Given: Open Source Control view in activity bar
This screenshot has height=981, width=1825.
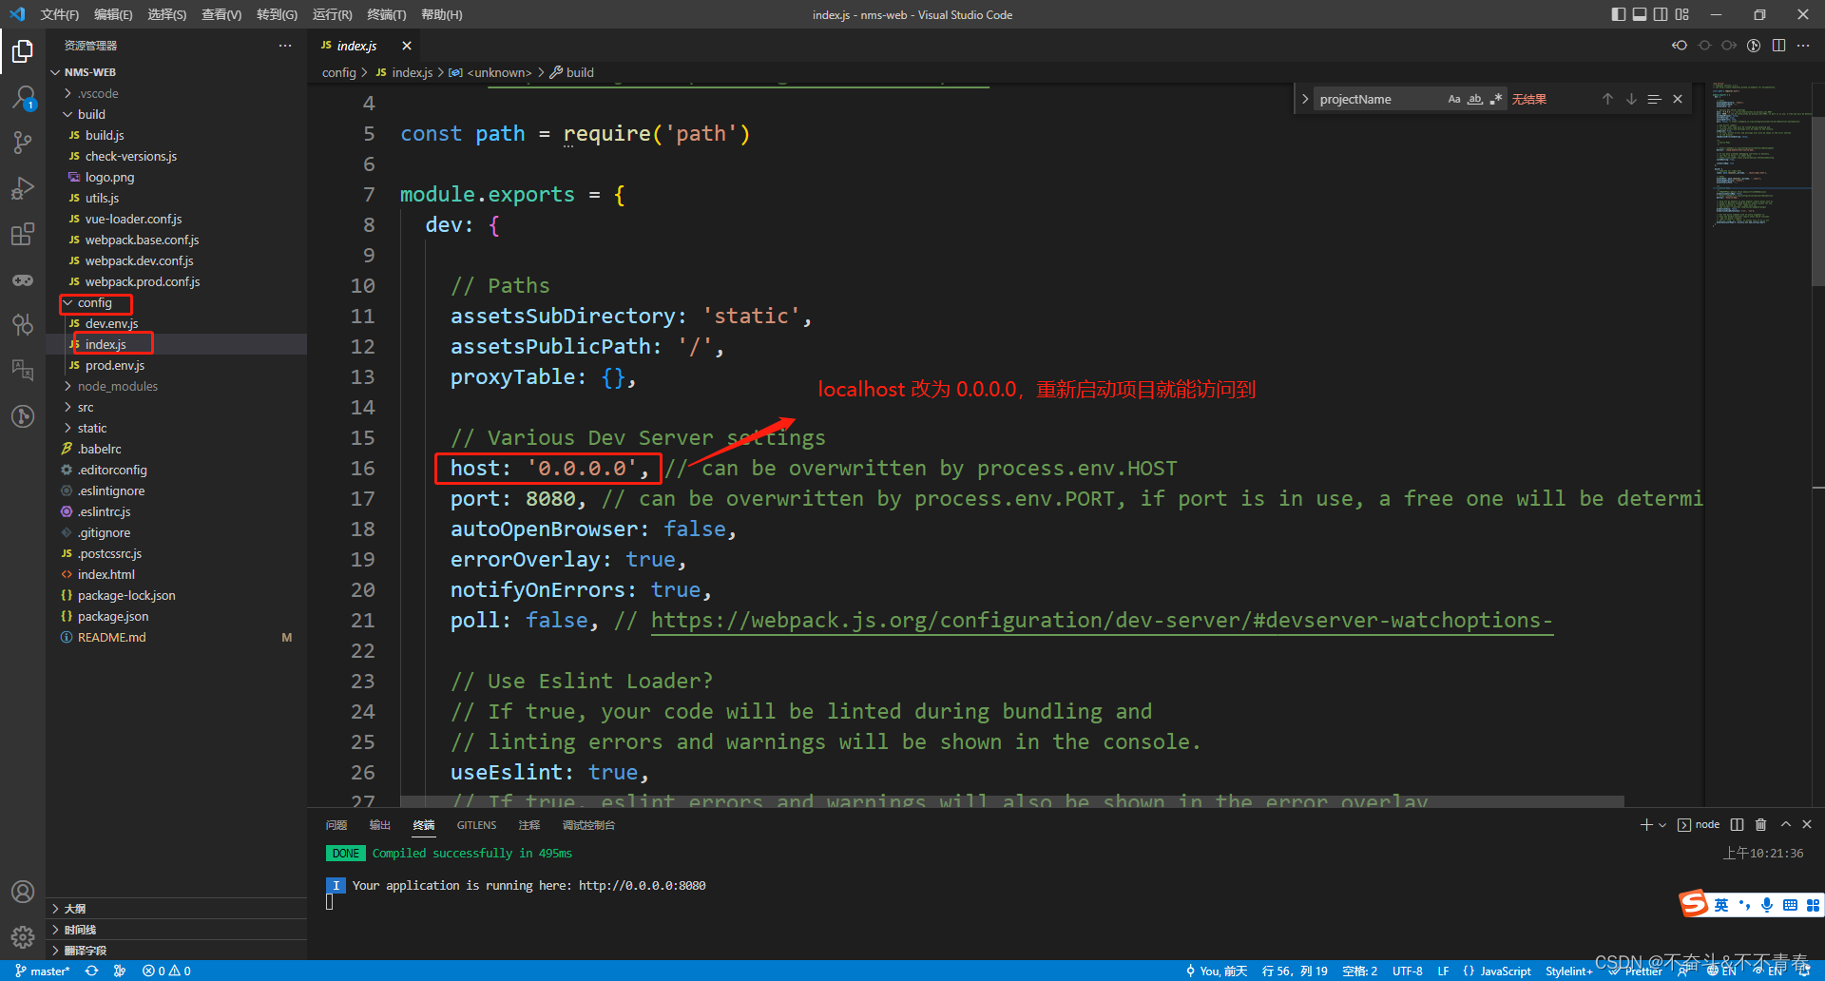Looking at the screenshot, I should pos(23,143).
